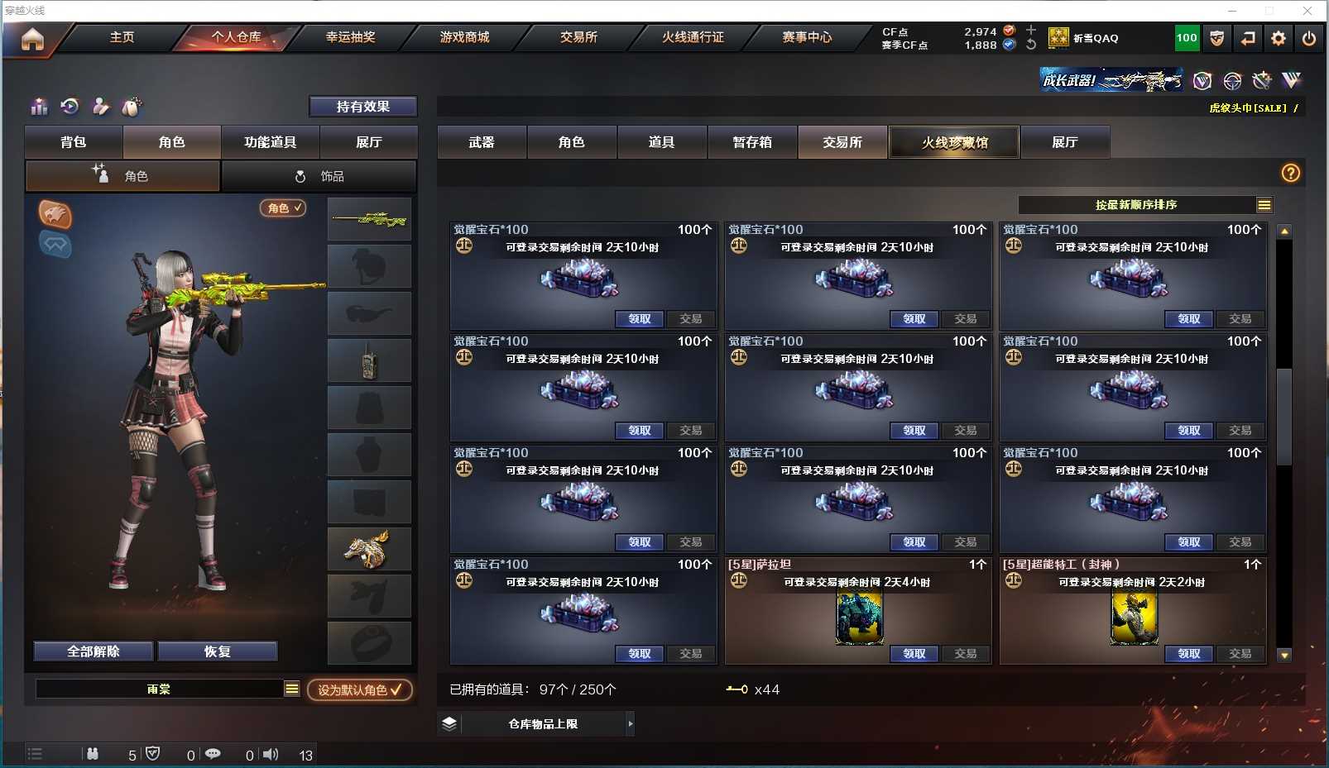
Task: Open the chat bubble icon in status bar
Action: (213, 754)
